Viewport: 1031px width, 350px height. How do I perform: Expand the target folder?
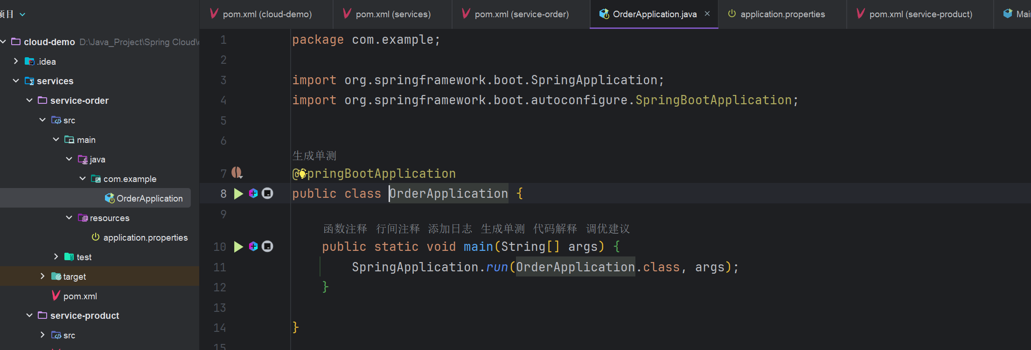42,276
